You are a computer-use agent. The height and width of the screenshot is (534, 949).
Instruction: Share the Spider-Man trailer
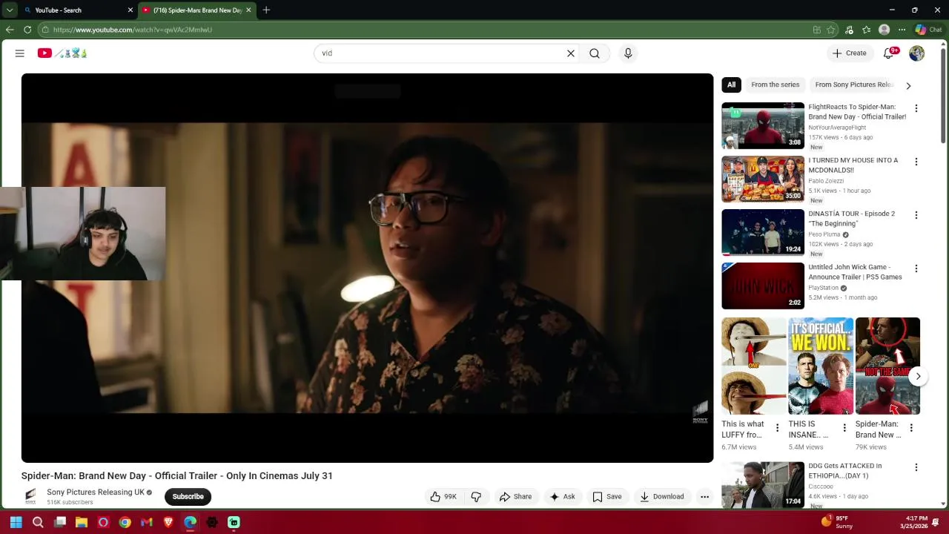[x=515, y=497]
